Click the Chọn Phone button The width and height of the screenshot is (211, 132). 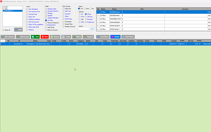pos(128,37)
